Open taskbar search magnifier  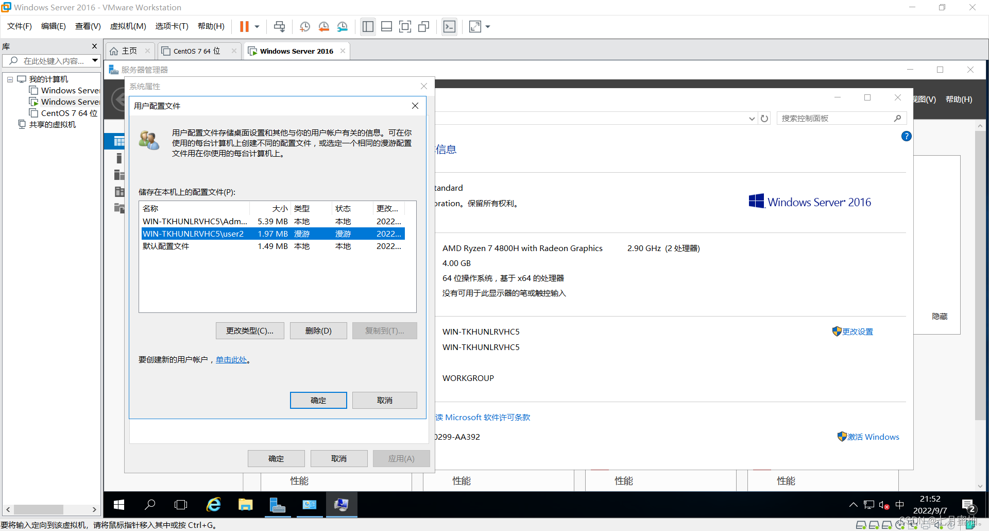click(x=150, y=505)
